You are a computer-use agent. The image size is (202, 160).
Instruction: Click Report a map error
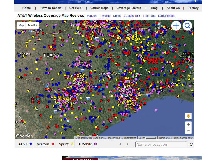click(183, 138)
